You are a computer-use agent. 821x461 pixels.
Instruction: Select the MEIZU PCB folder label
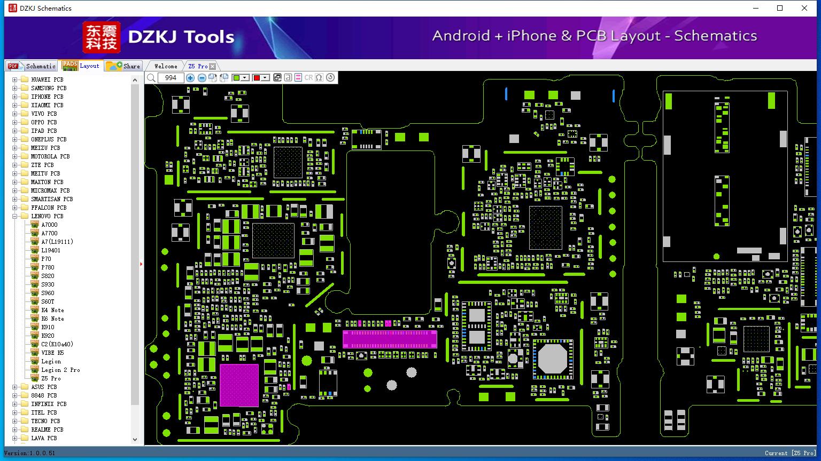[45, 148]
